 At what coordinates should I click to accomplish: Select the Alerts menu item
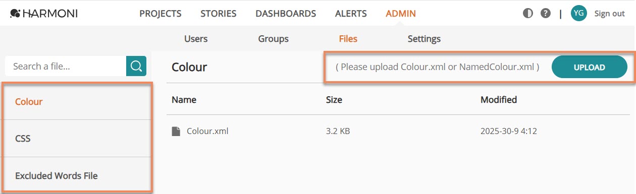351,14
